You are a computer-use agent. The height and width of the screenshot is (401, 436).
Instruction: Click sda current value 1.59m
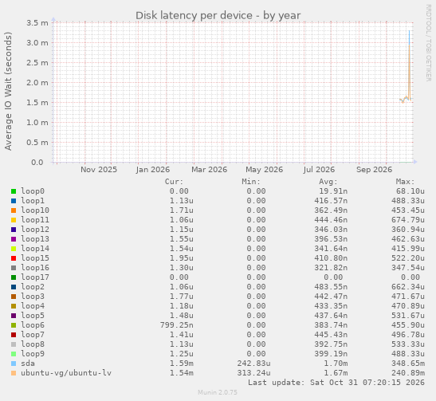tap(182, 364)
